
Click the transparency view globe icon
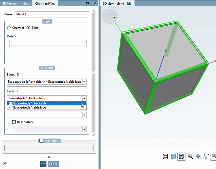(198, 156)
